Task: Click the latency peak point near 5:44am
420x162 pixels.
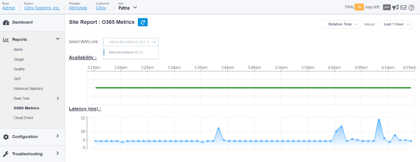Action: (218, 128)
